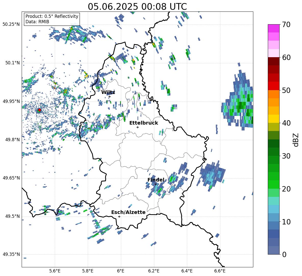Click the title 05.06.2025 00:08 UTC
302x276 pixels.
(x=137, y=7)
